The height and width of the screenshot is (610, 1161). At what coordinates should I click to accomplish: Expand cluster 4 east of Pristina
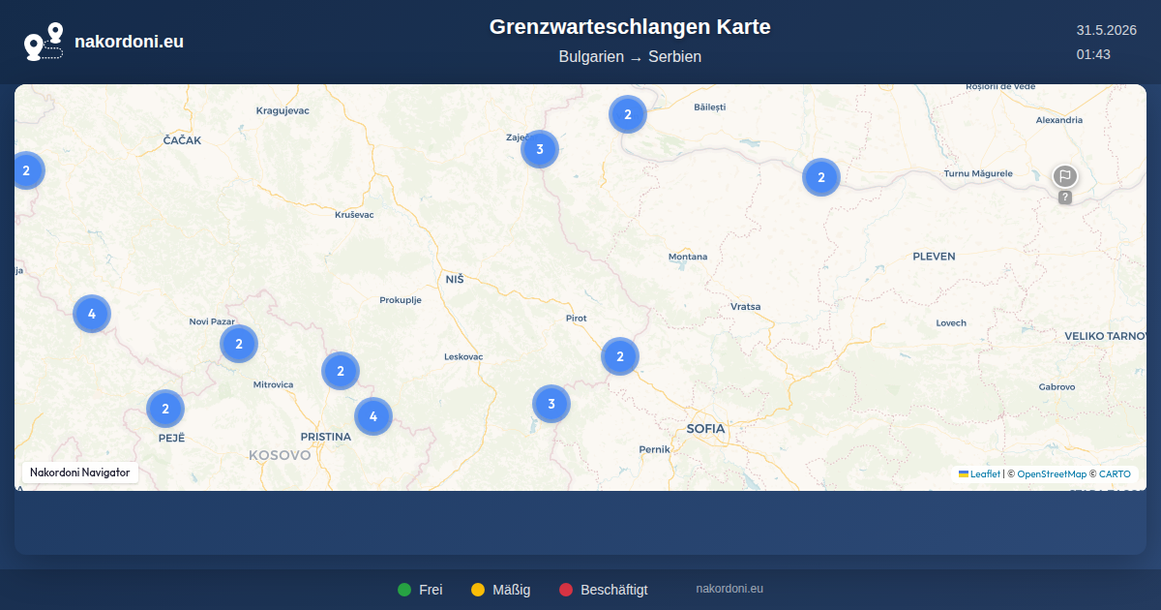373,416
